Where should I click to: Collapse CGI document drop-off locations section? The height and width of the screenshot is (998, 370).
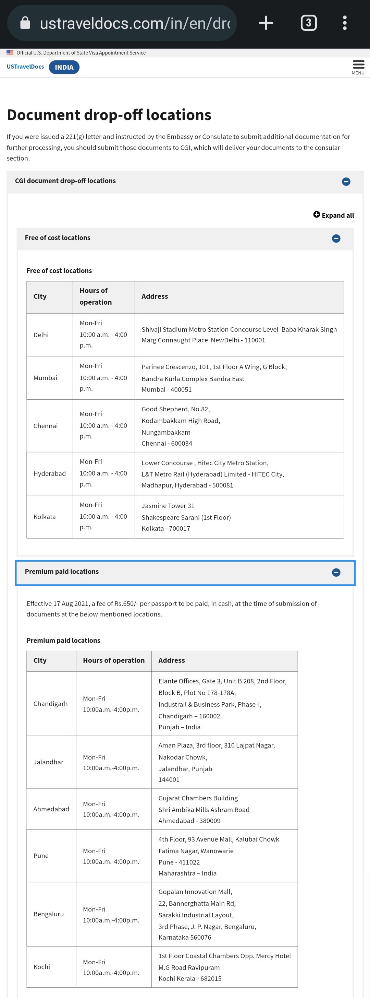(x=346, y=181)
